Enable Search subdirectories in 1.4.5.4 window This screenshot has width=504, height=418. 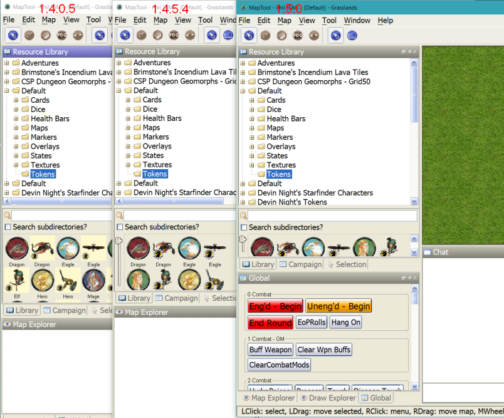120,227
